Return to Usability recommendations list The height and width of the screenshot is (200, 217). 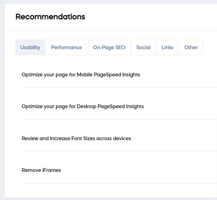(30, 47)
